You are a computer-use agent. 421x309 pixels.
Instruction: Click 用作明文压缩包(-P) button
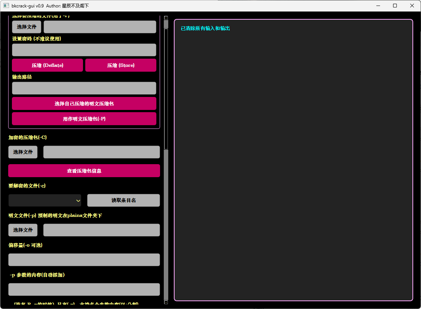(84, 119)
